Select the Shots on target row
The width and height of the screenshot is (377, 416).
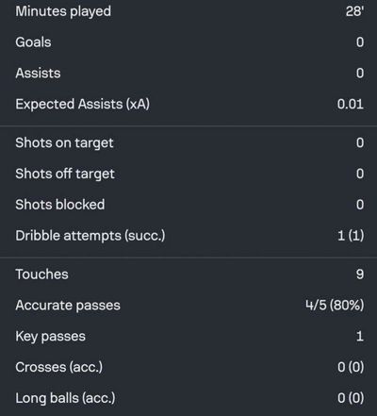point(188,143)
